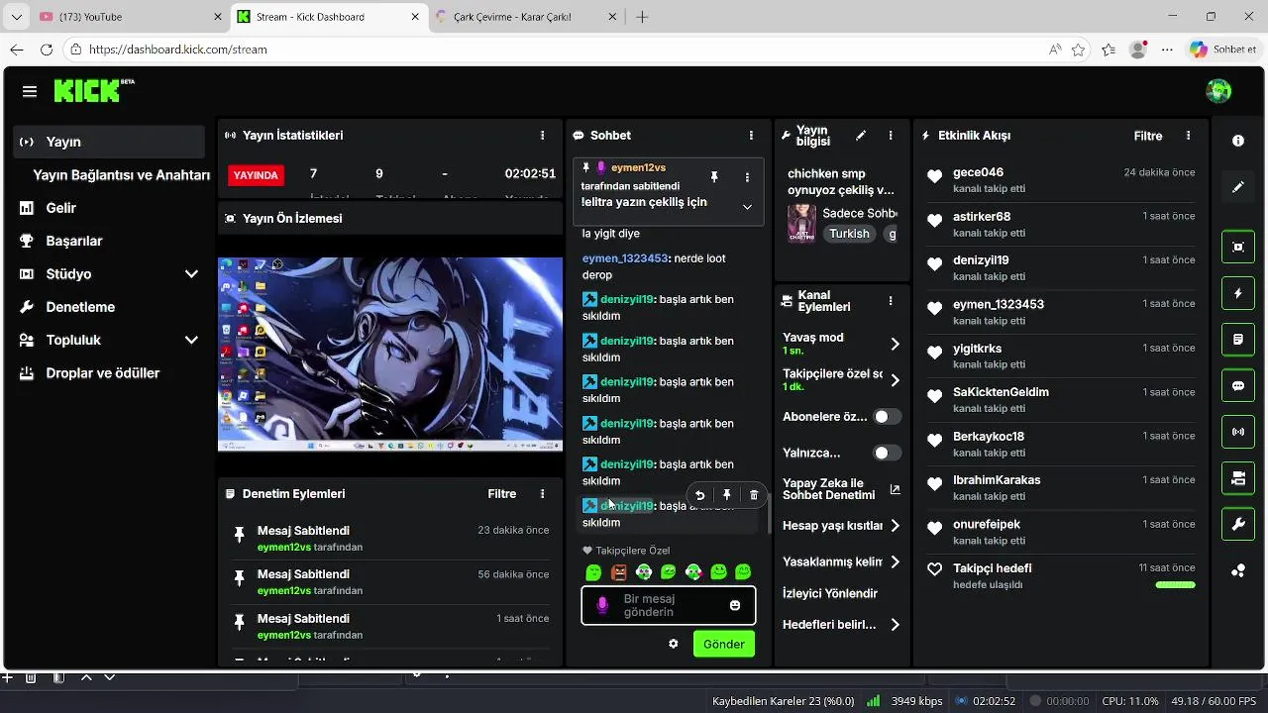Click the reply arrow on hovered chat message
This screenshot has height=713, width=1268.
click(x=699, y=495)
